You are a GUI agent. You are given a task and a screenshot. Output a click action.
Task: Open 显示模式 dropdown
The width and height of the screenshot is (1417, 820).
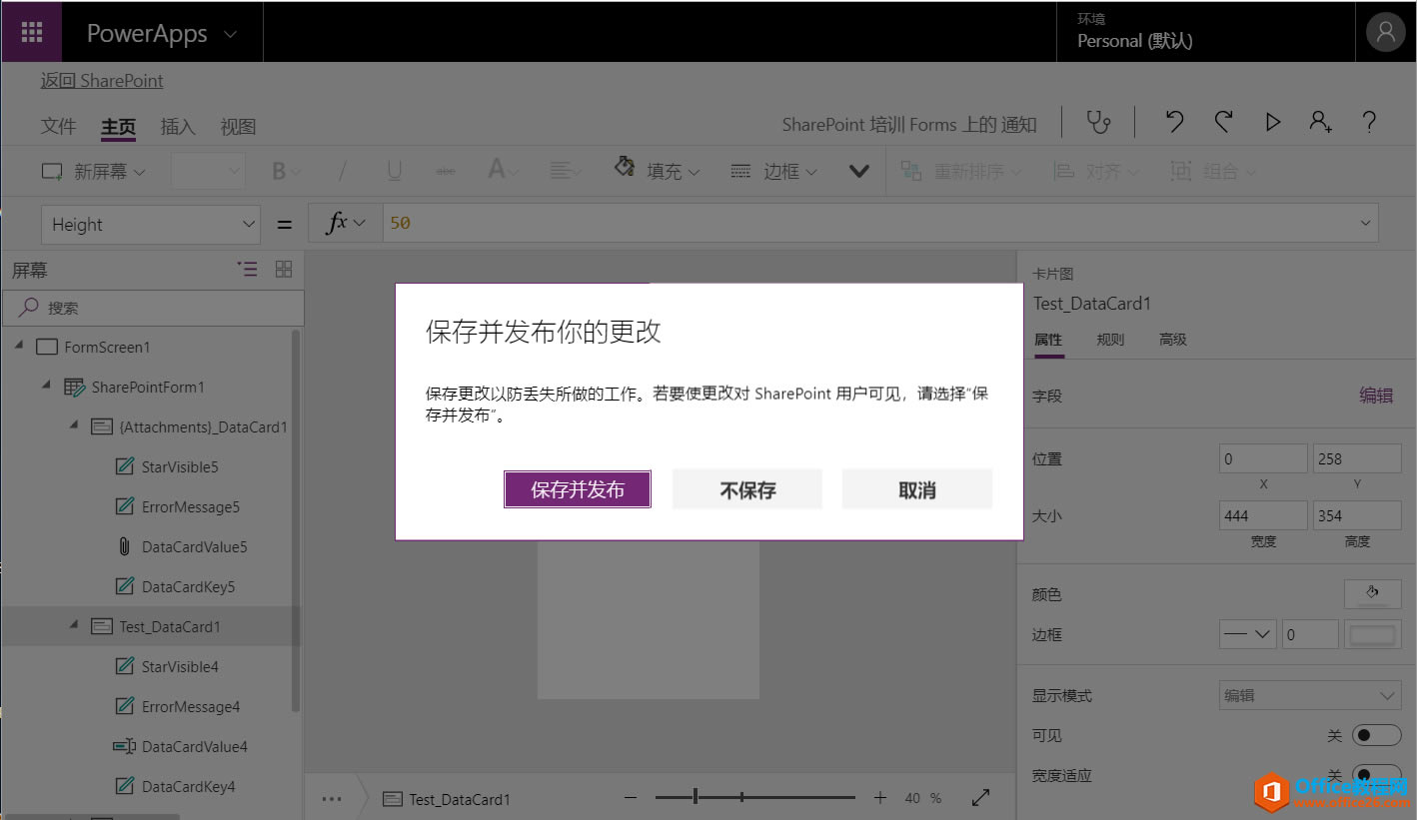tap(1310, 695)
